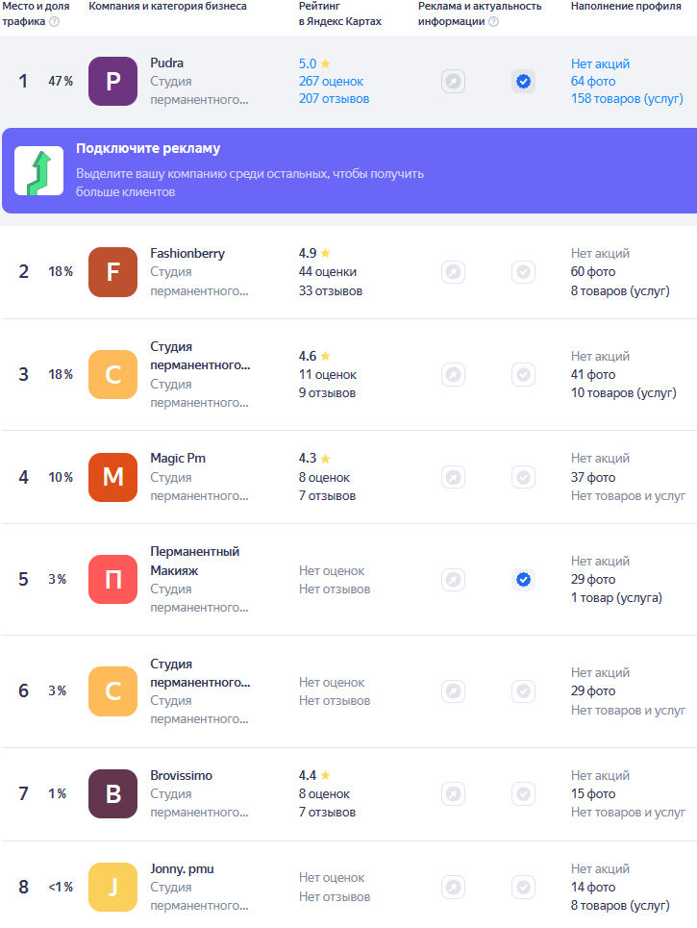This screenshot has width=697, height=928.
Task: Open Pudra's 158 товаров (услуг) link
Action: 627,99
